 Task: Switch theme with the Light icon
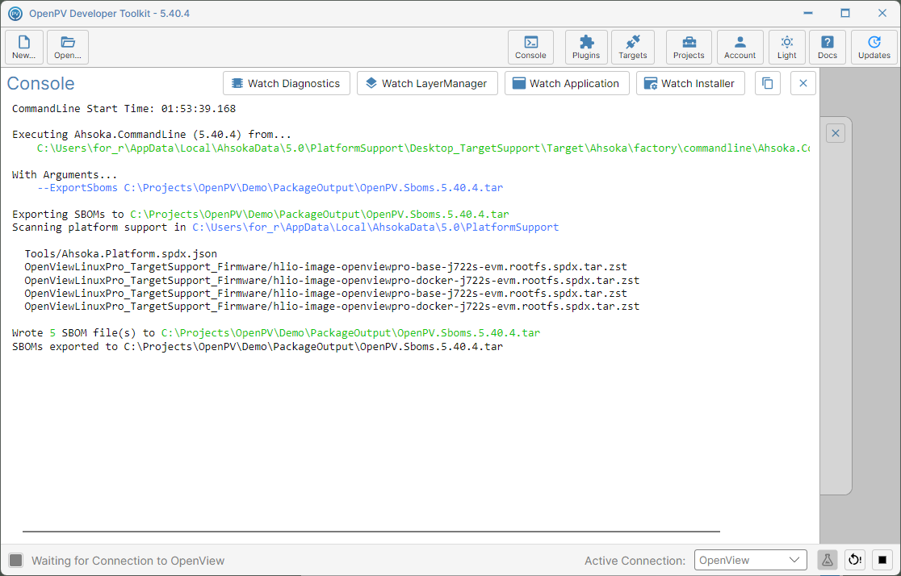coord(787,47)
